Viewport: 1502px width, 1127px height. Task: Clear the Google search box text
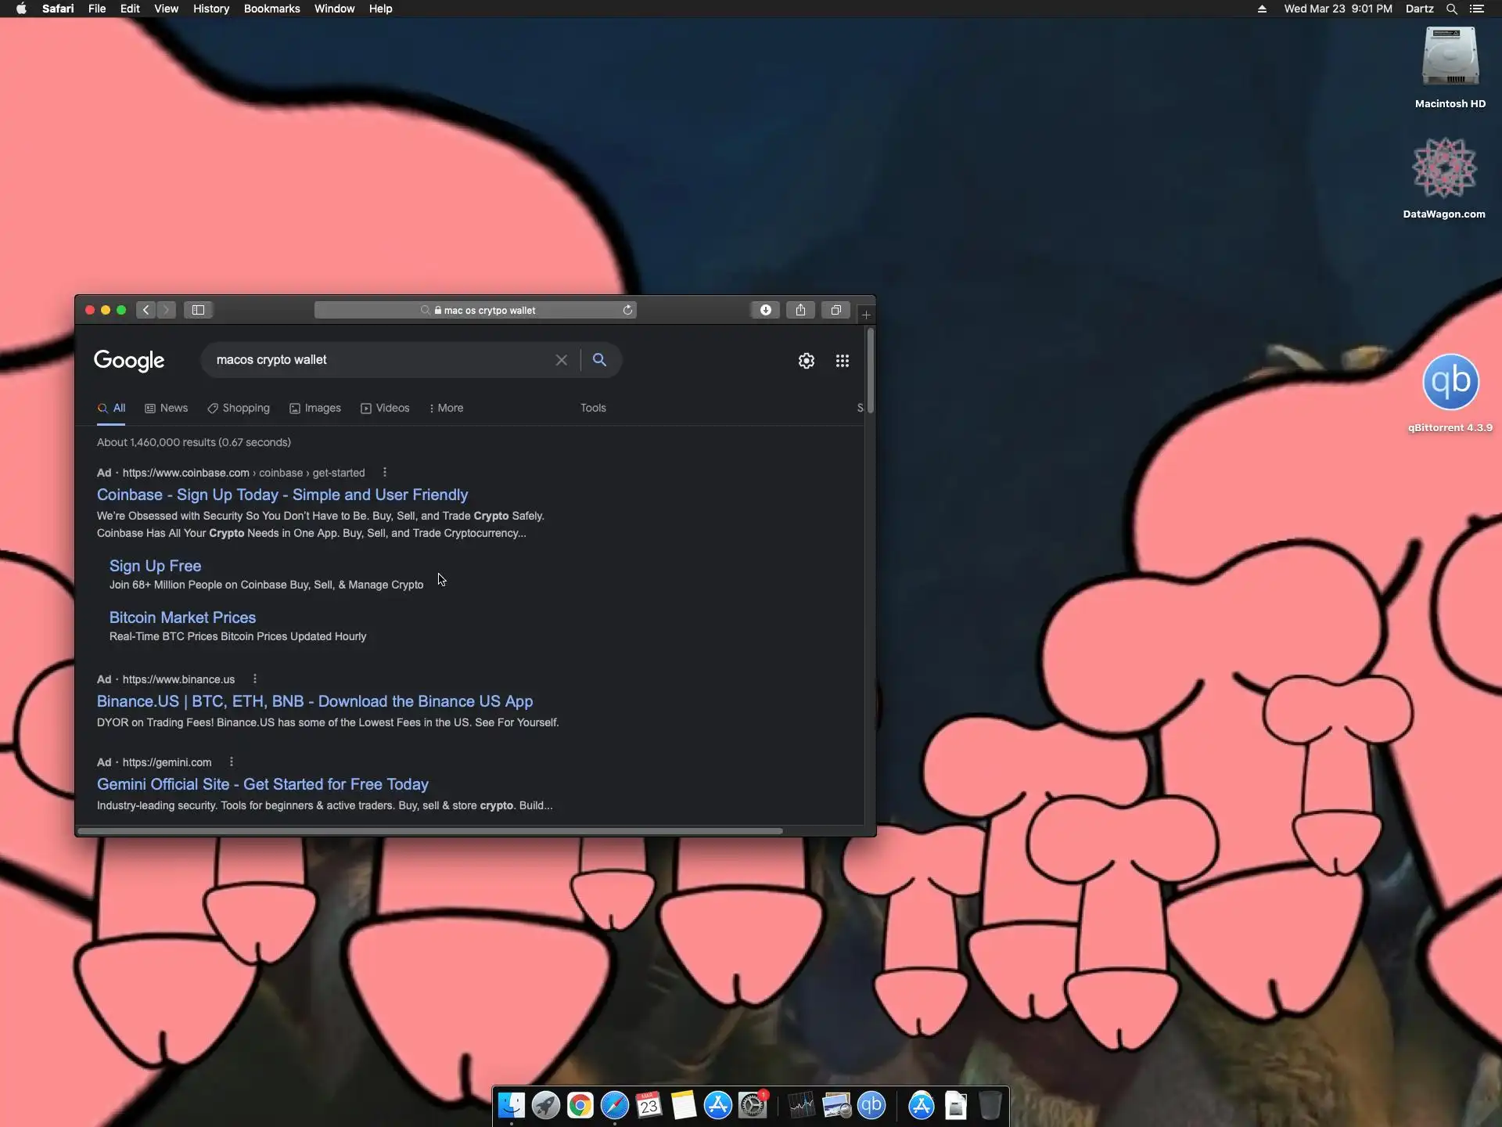(x=561, y=360)
